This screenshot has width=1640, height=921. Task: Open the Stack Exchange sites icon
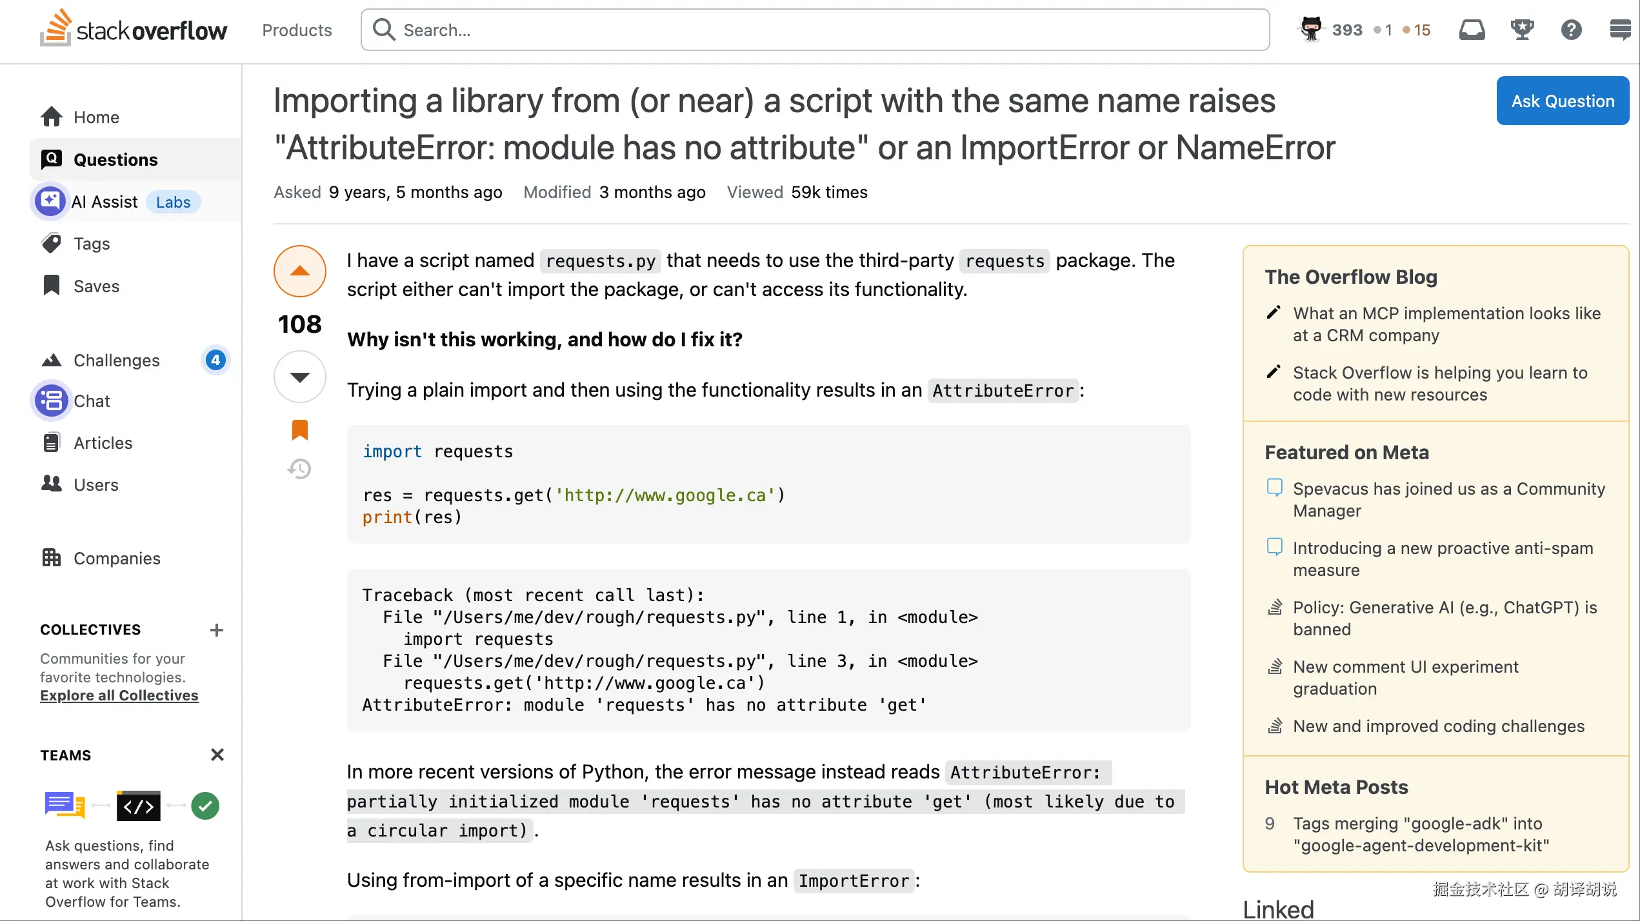[1621, 29]
